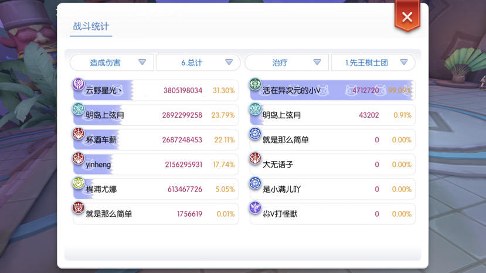486x273 pixels.
Task: Click class icon beside 大无语子
Action: (255, 158)
